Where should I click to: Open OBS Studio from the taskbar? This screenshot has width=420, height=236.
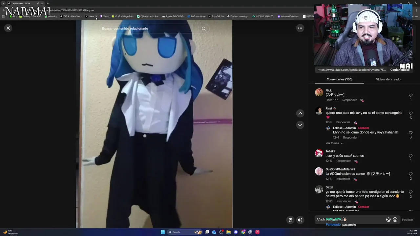pos(221,232)
